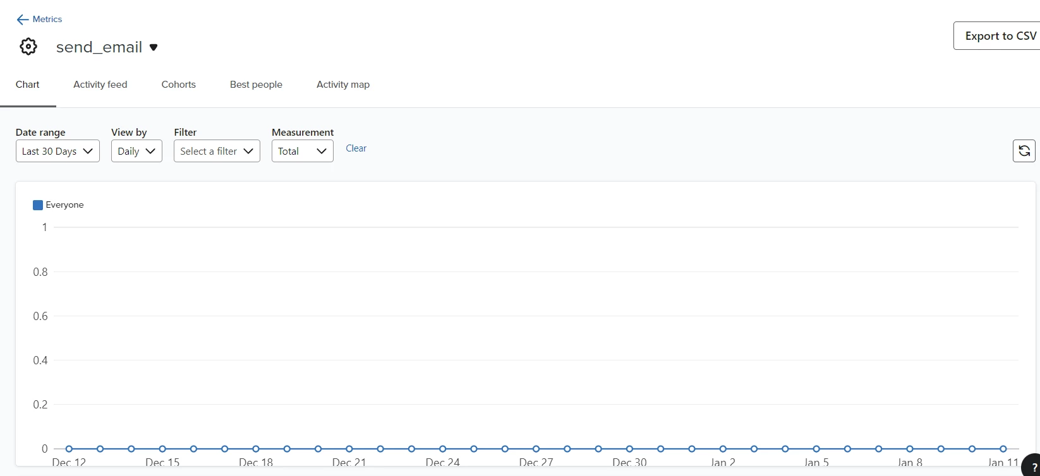This screenshot has height=476, width=1040.
Task: Switch to the Activity map tab
Action: (x=343, y=85)
